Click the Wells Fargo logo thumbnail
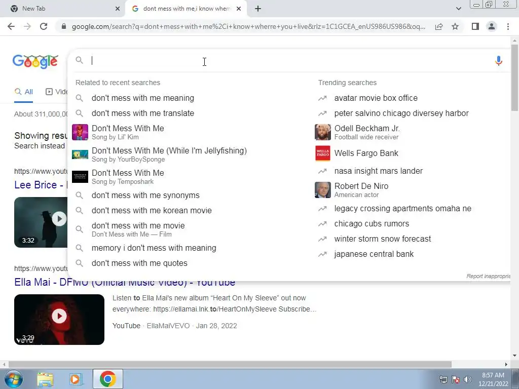The height and width of the screenshot is (389, 519). point(323,153)
